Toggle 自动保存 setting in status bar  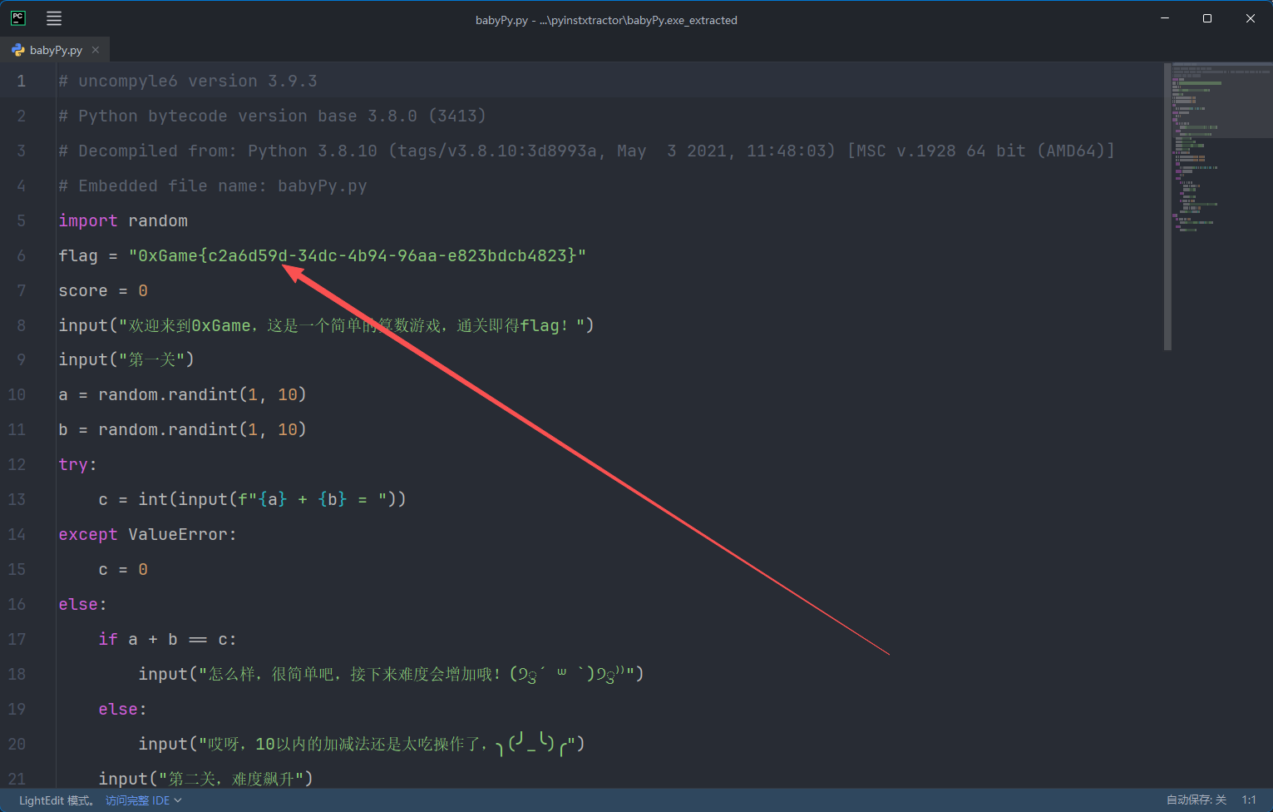[x=1196, y=800]
